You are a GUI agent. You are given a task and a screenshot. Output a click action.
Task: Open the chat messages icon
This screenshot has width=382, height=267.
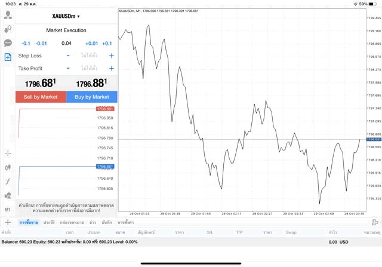(x=8, y=43)
